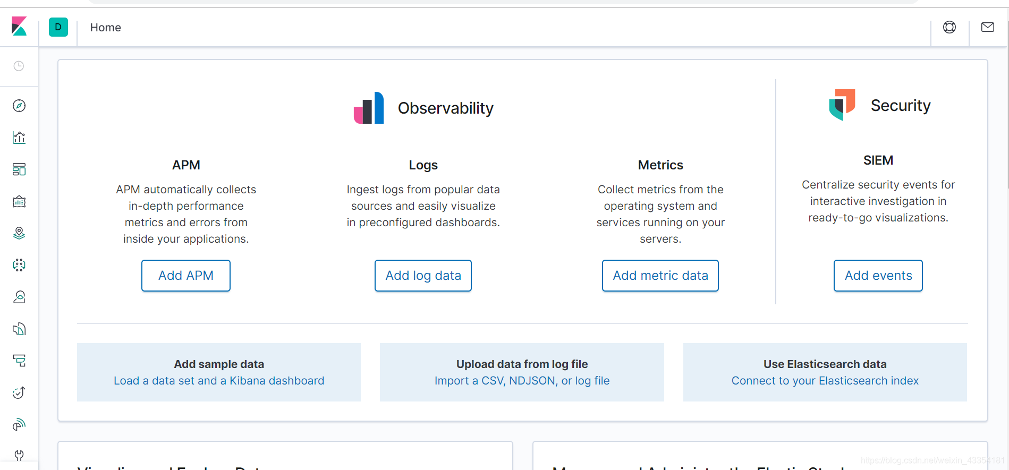Image resolution: width=1009 pixels, height=470 pixels.
Task: Show recently viewed clock icon
Action: pos(19,66)
